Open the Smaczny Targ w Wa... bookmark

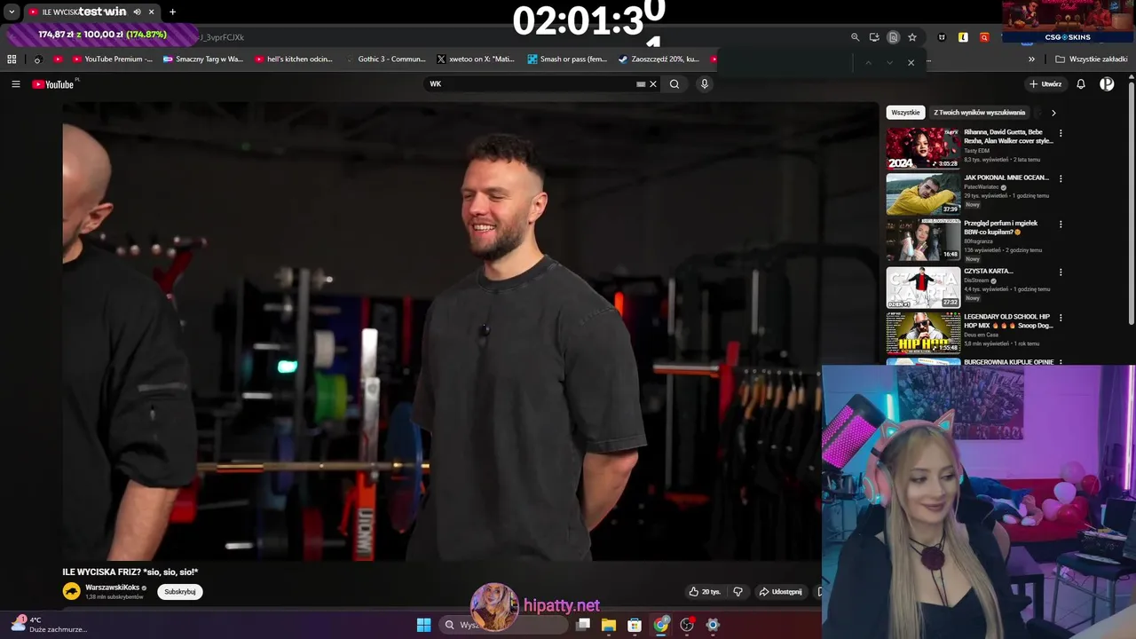tap(203, 59)
